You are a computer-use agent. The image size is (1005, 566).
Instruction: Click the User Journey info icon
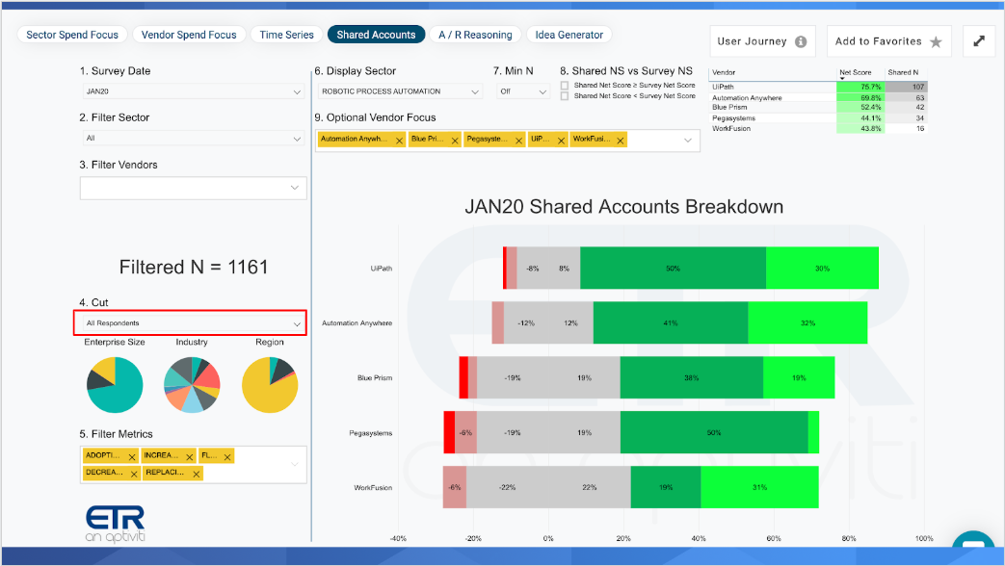coord(801,41)
